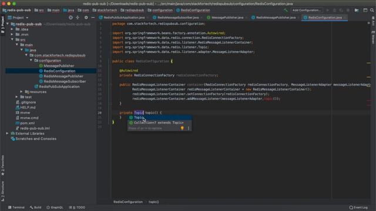Click stackfortech breadcrumb in navigation bar
Screen dimensions: 376x211
click(x=105, y=11)
